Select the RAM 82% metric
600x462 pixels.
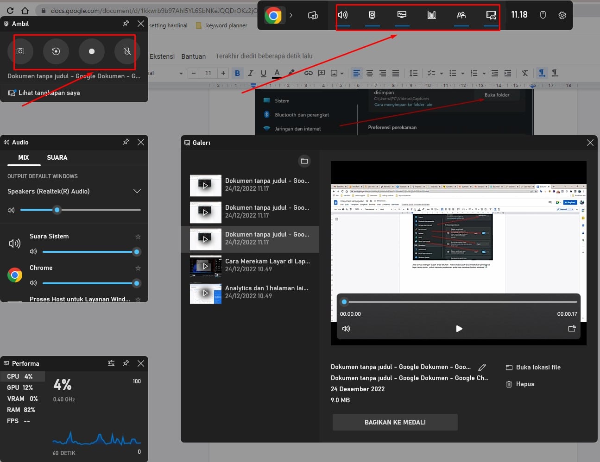point(23,410)
